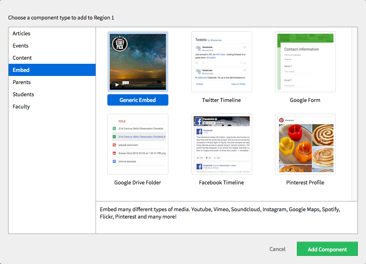The height and width of the screenshot is (264, 366).
Task: Select the Google Form preview thumbnail
Action: tap(305, 62)
